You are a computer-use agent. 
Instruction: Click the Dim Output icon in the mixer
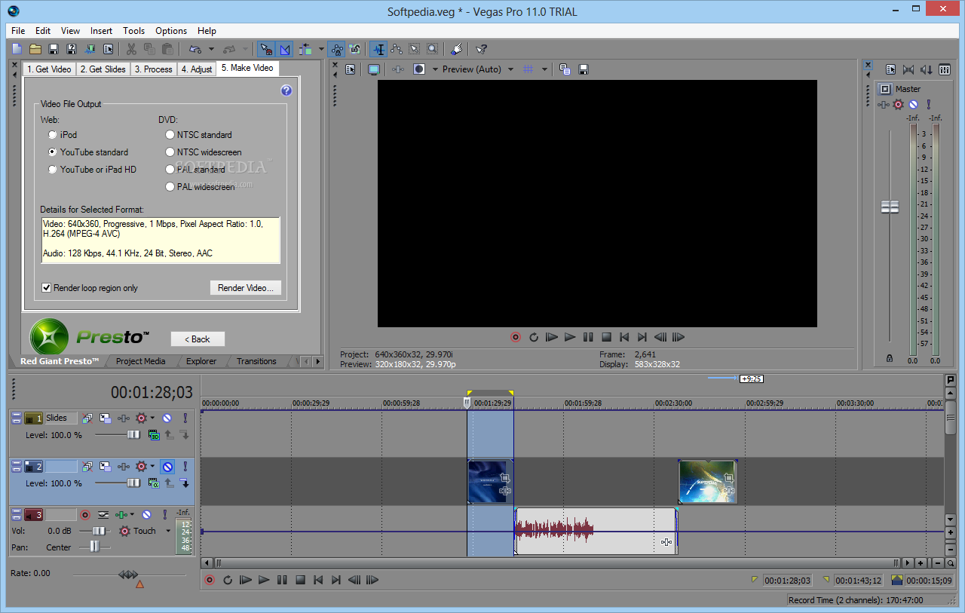tap(926, 69)
